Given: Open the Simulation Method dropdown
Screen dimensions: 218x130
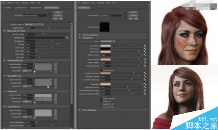Looking at the screenshot, I should tap(34, 24).
